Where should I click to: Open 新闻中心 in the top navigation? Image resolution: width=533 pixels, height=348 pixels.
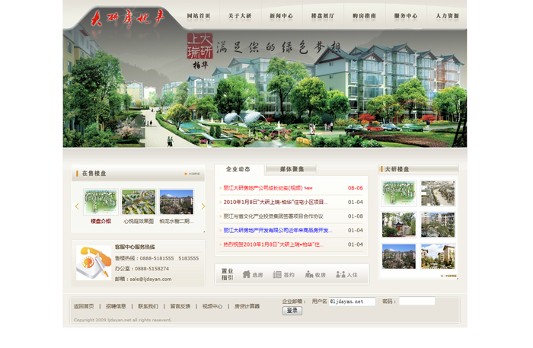[281, 16]
